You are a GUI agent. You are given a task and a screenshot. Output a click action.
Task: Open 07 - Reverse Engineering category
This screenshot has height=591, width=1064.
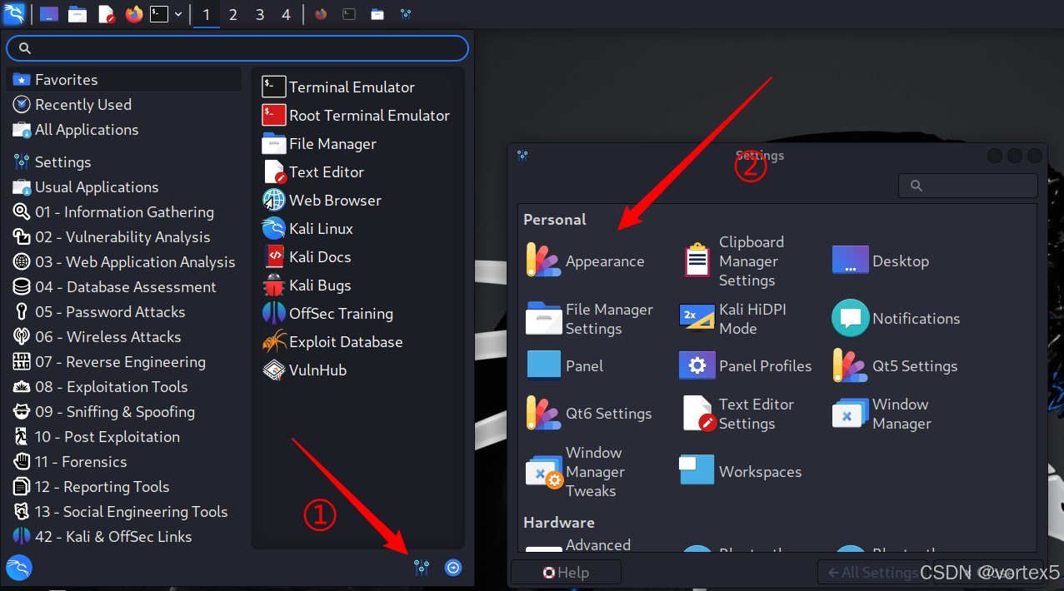point(123,361)
